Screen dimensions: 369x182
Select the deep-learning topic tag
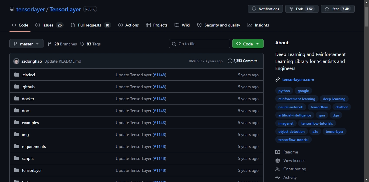tap(334, 99)
